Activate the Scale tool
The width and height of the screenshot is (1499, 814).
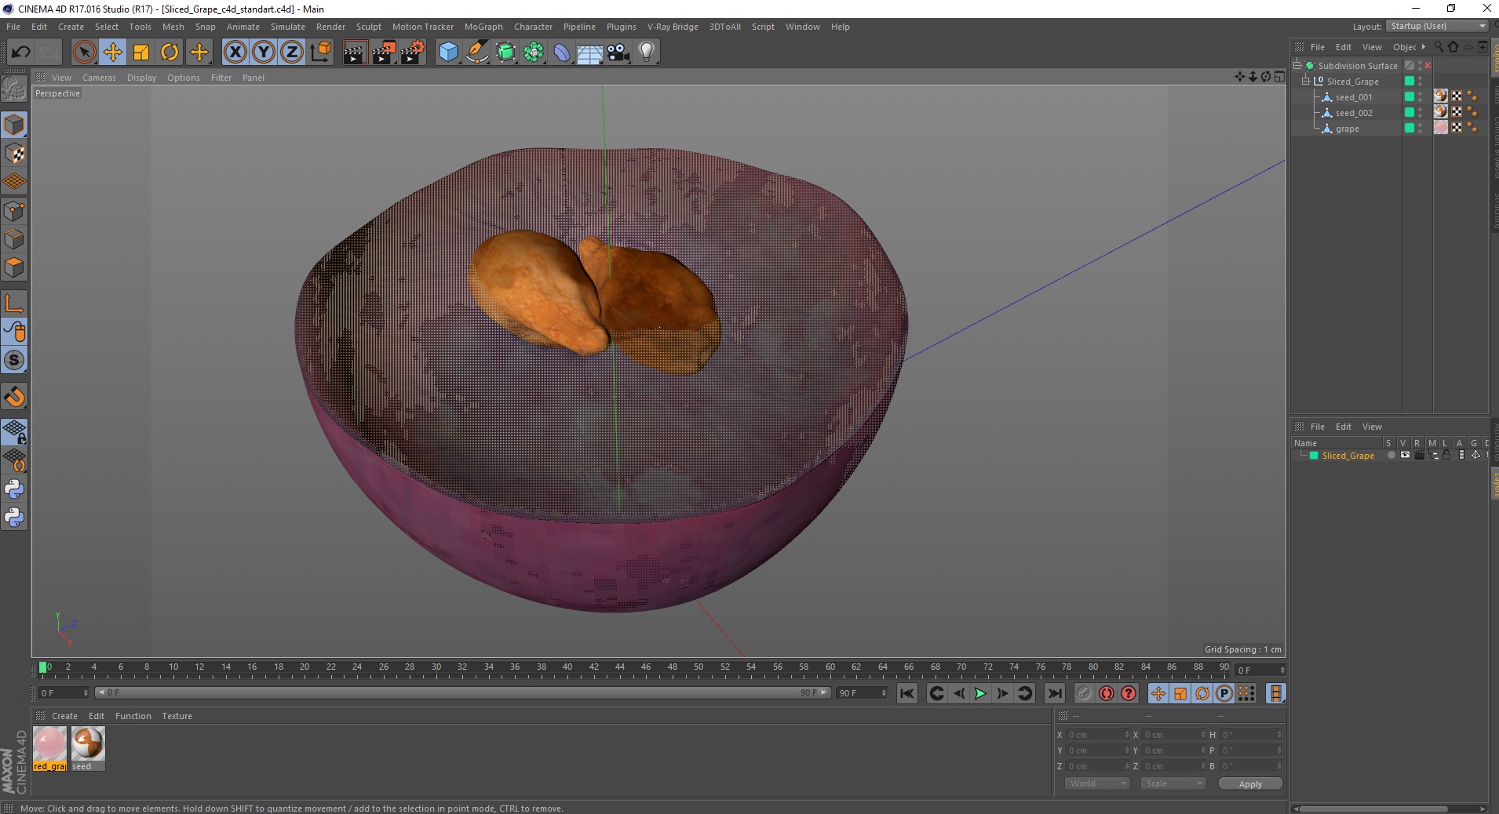141,53
